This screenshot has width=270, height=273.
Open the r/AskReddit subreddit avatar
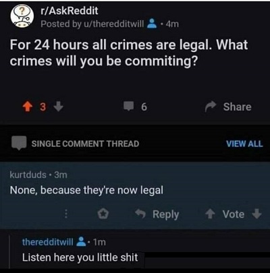[x=22, y=16]
